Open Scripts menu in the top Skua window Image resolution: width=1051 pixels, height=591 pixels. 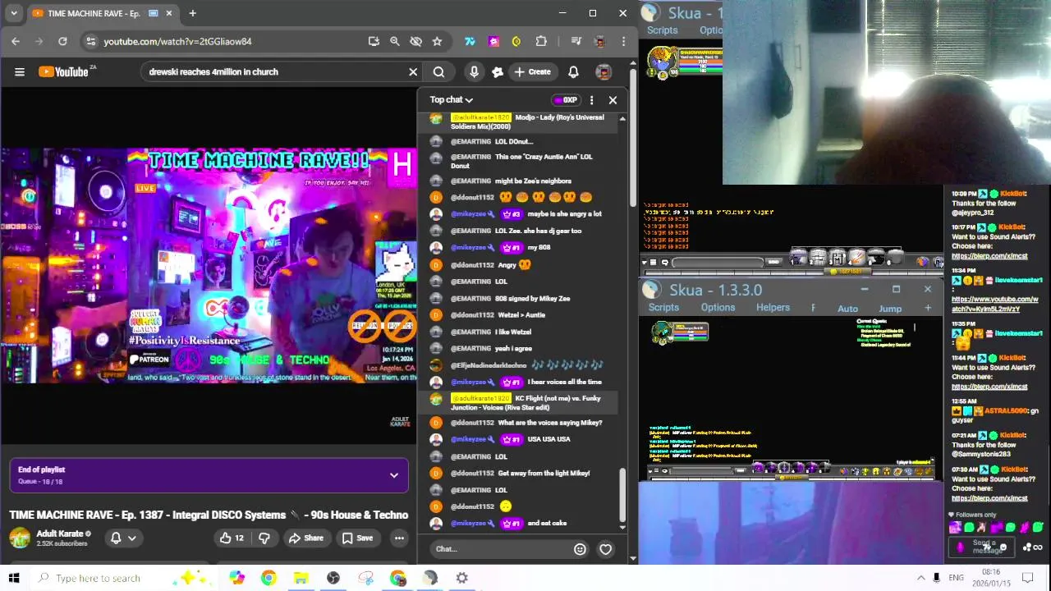[662, 30]
